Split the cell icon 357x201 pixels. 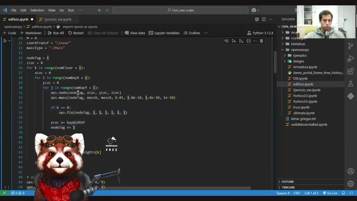coord(249,41)
